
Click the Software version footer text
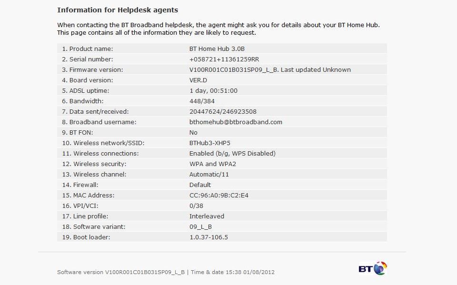pos(121,272)
